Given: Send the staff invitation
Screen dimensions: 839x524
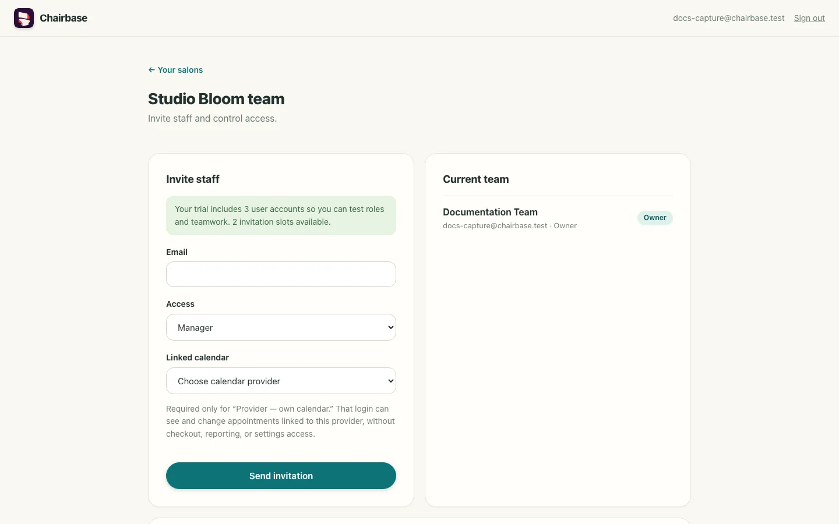Looking at the screenshot, I should pos(281,476).
